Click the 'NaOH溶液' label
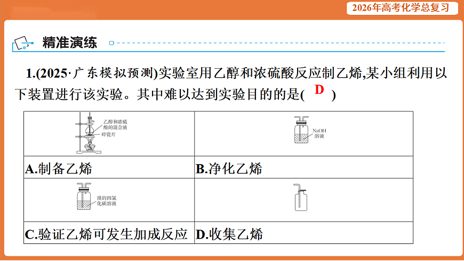Image resolution: width=464 pixels, height=261 pixels. click(319, 133)
